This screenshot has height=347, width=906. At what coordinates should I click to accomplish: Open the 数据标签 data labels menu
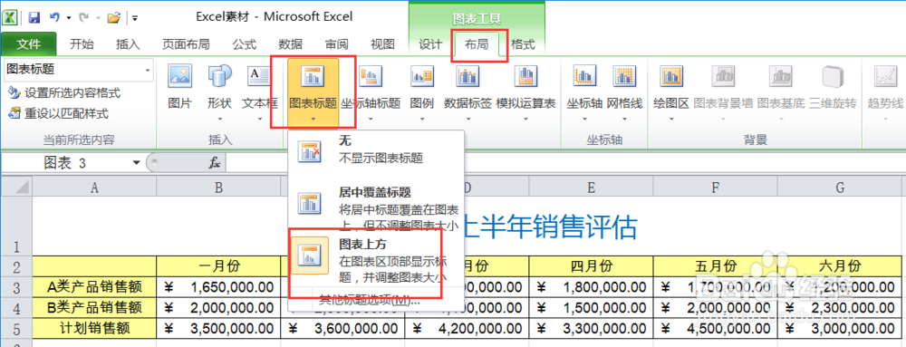click(468, 92)
